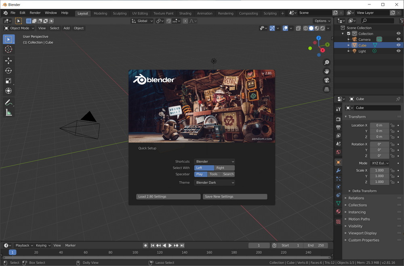404x266 pixels.
Task: Open the Material properties tab
Action: [338, 212]
